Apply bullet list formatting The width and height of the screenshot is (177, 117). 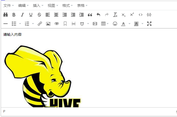coord(14,24)
